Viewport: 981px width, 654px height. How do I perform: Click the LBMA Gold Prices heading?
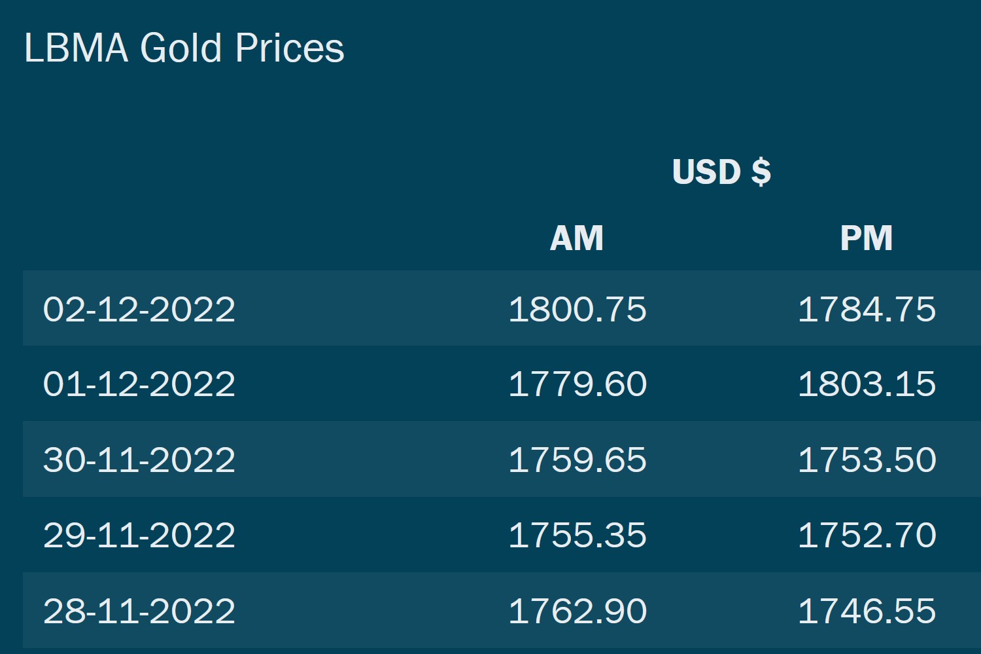tap(184, 48)
